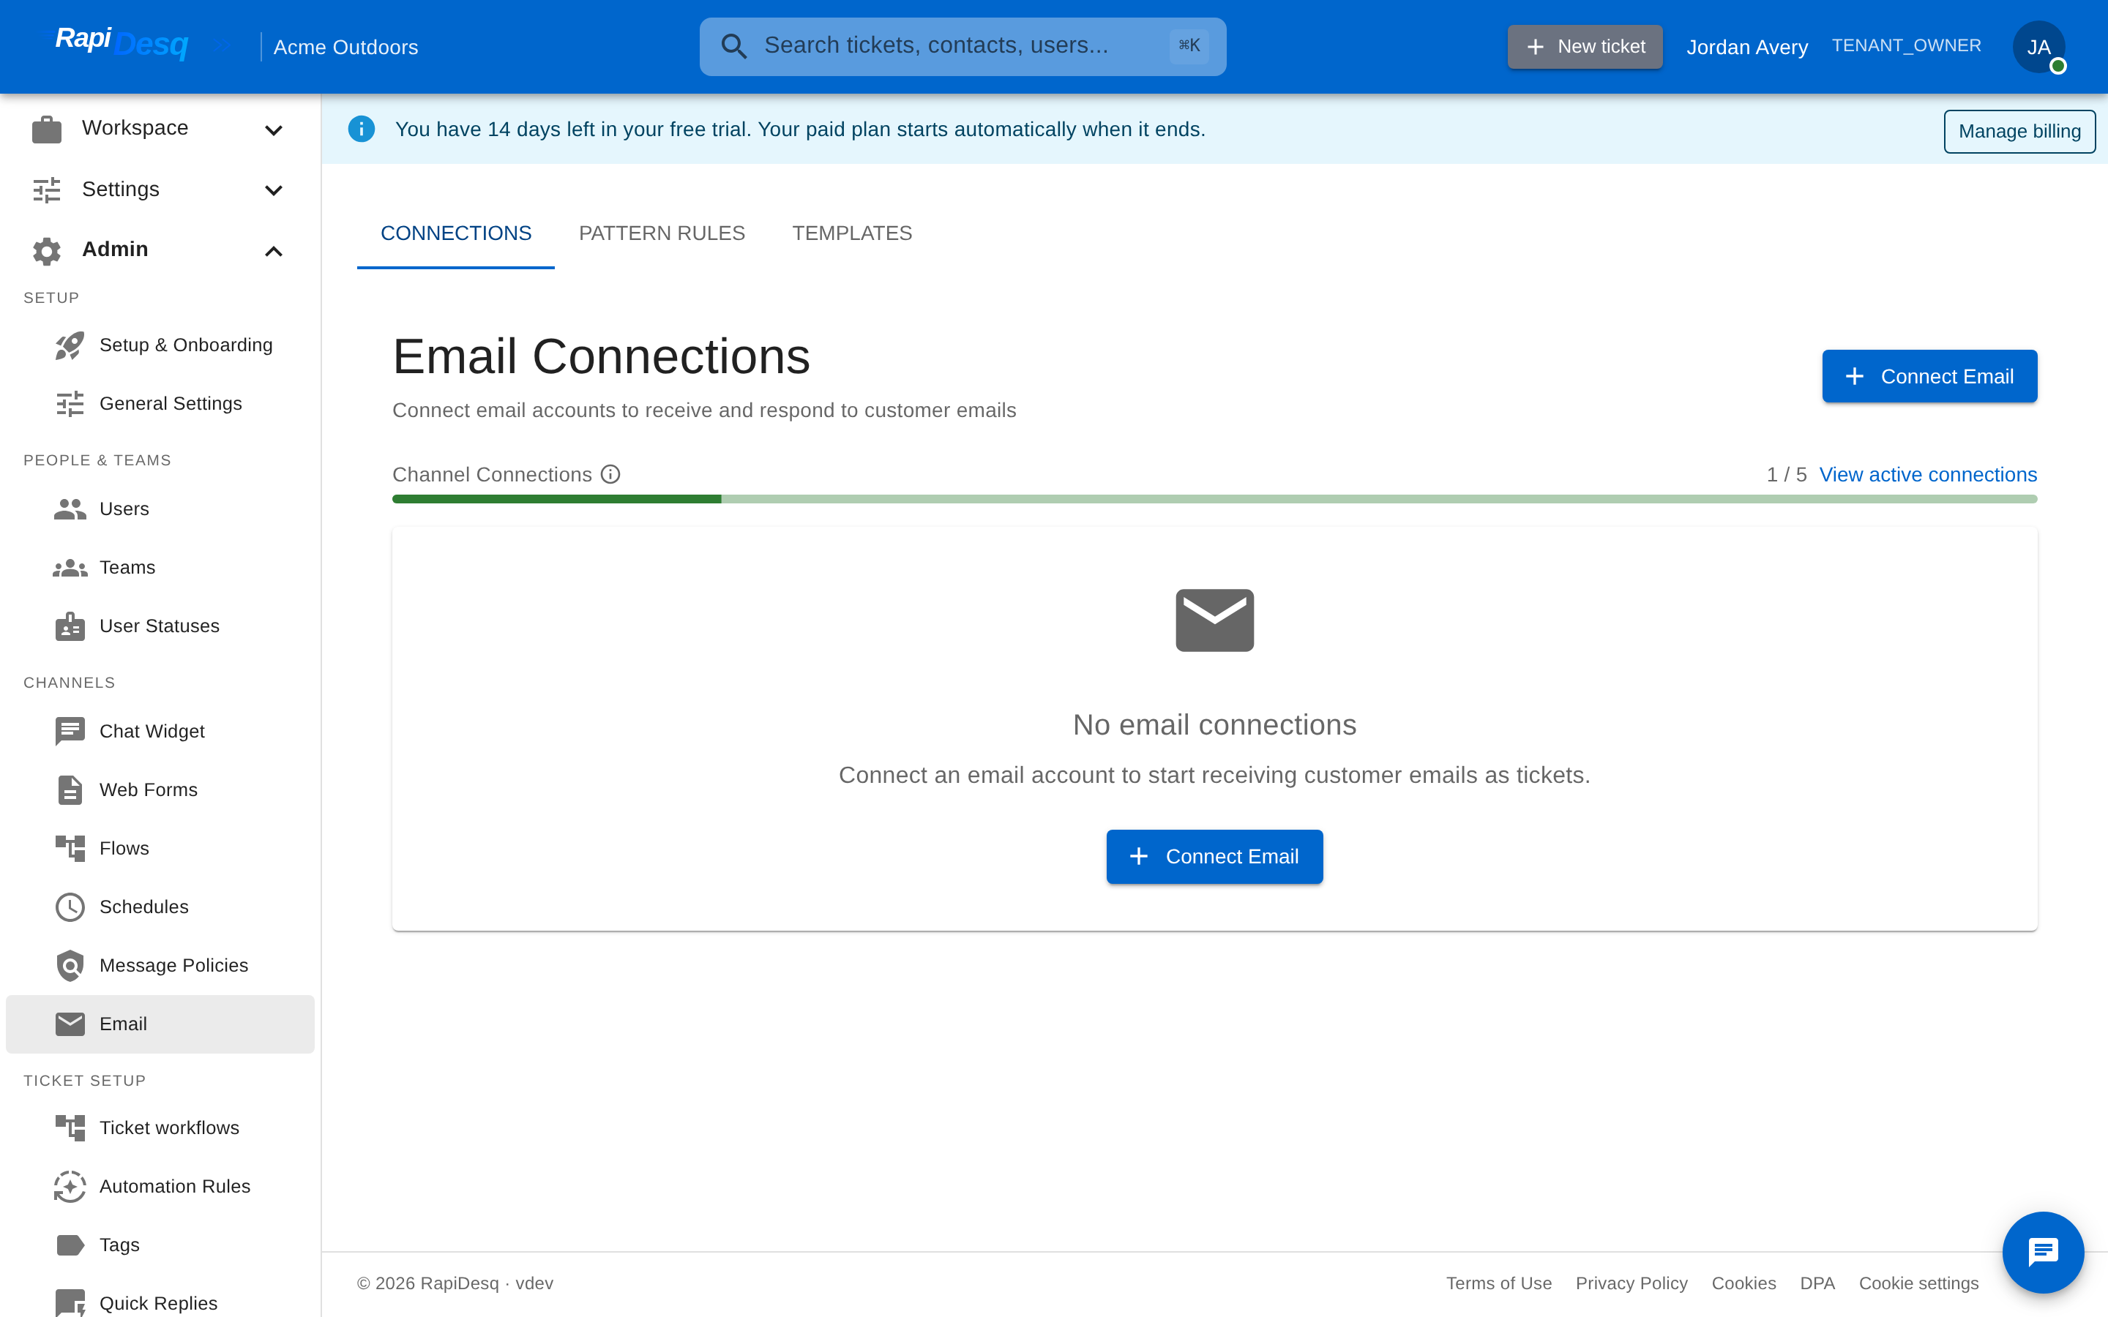
Task: Open the Teams group icon
Action: click(x=70, y=568)
